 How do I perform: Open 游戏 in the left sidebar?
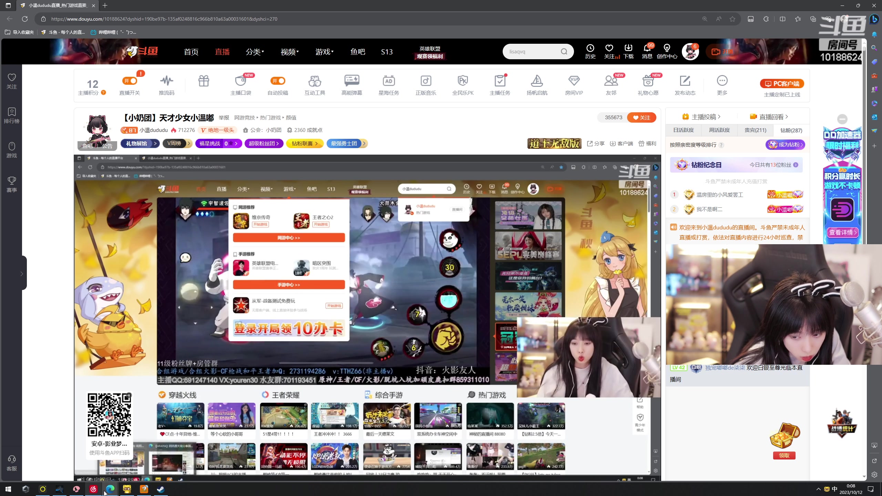pos(12,150)
